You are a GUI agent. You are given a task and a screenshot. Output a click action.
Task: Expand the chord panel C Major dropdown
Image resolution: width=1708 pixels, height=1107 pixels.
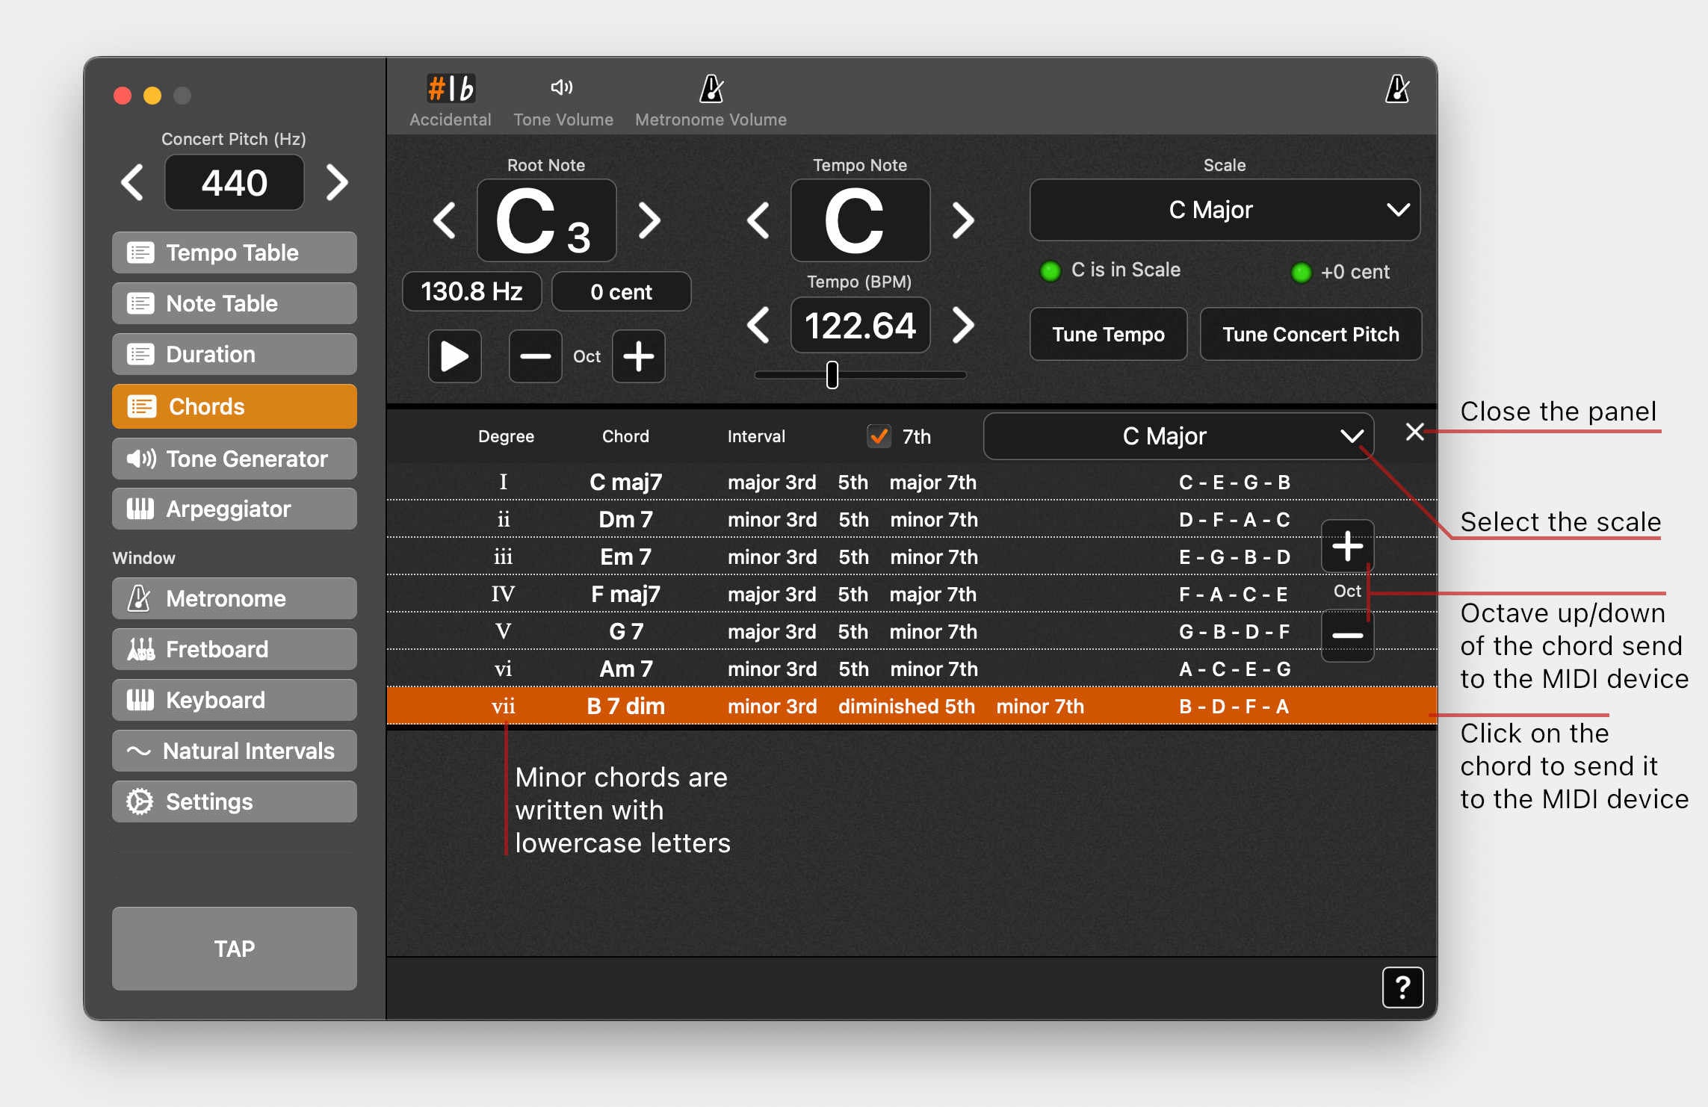1178,436
